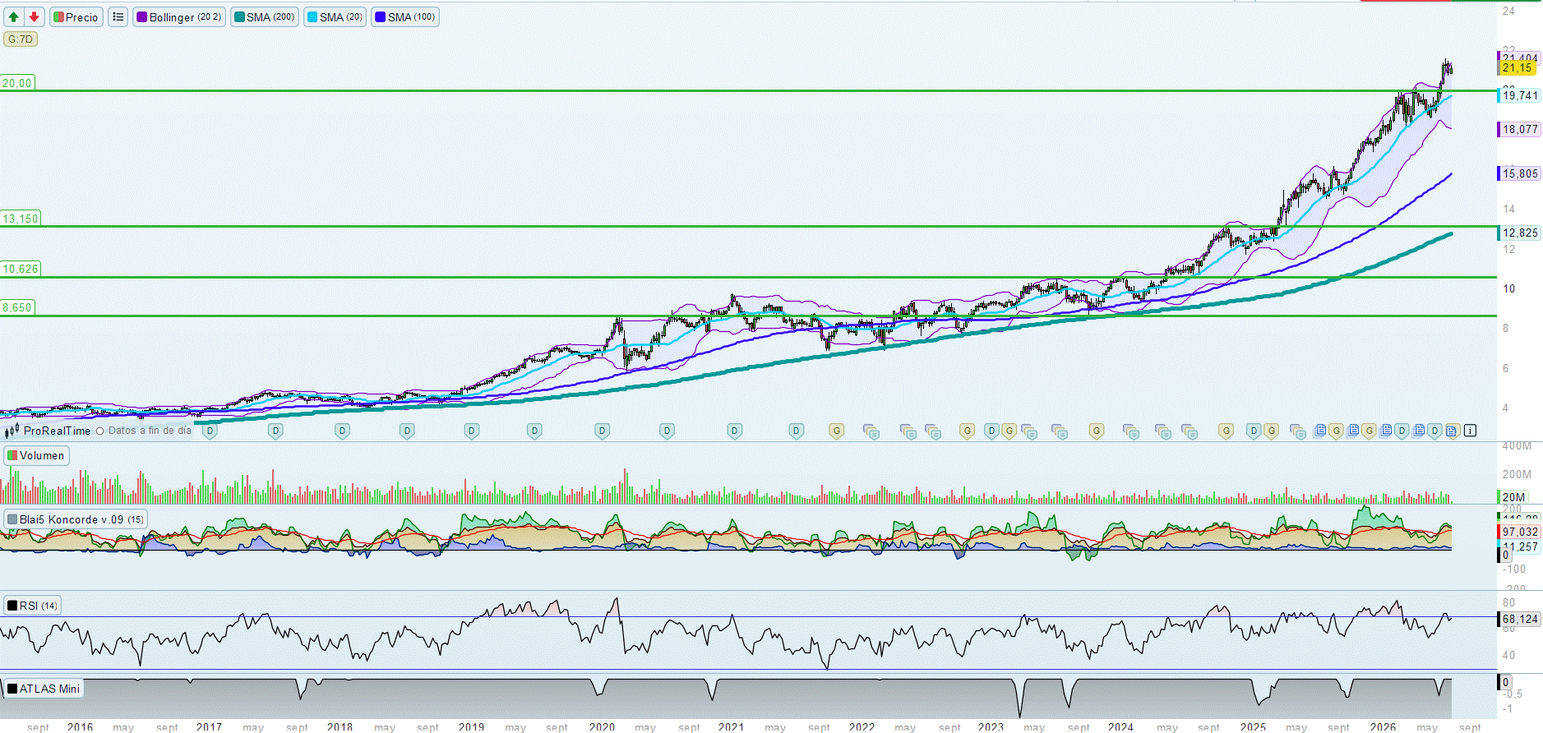Image resolution: width=1543 pixels, height=733 pixels.
Task: Click the red down arrow icon
Action: click(x=34, y=17)
